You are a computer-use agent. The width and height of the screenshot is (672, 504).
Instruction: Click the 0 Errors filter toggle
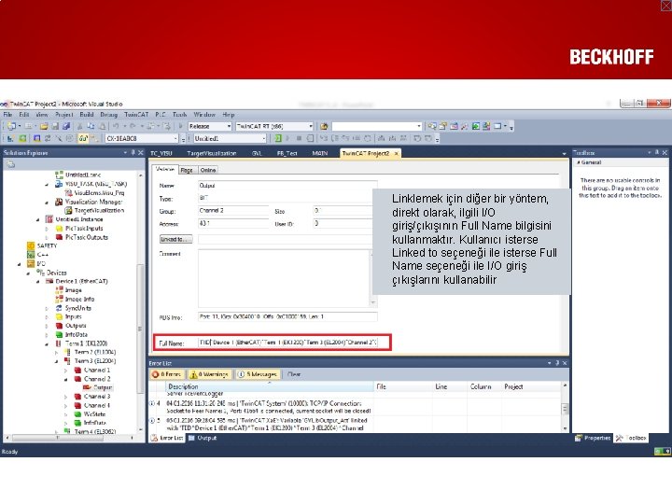167,374
